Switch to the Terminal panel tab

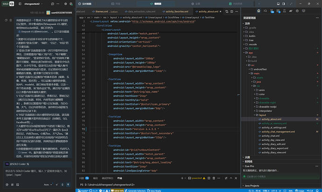tap(120, 178)
